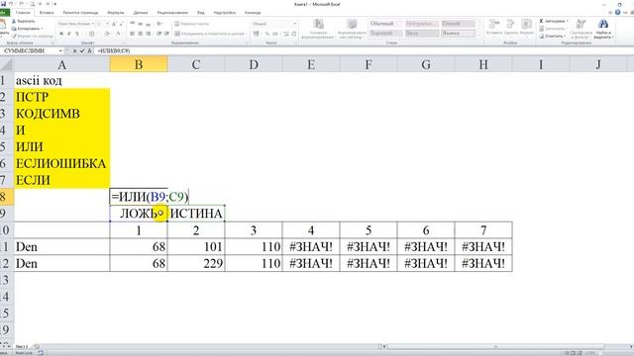Increase the cell indent
The height and width of the screenshot is (356, 634).
(x=166, y=34)
